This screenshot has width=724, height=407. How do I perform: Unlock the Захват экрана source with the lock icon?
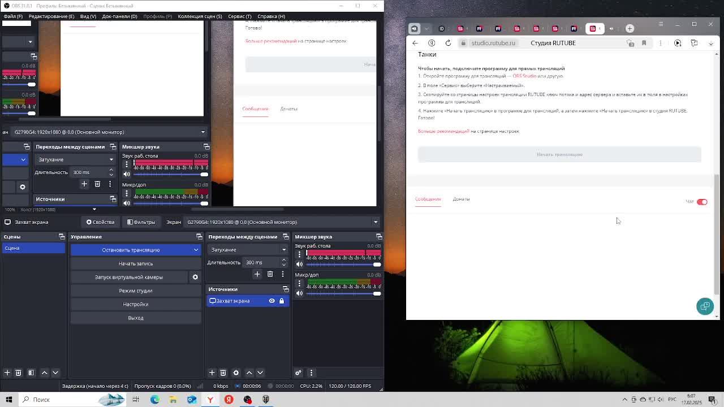click(282, 301)
